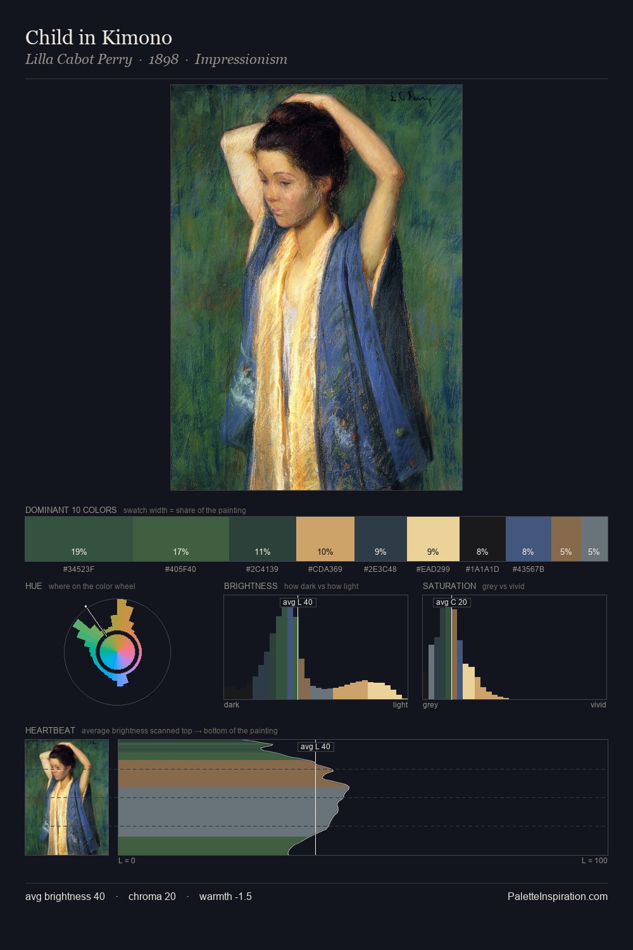Click the Impressionism style label
The width and height of the screenshot is (633, 950).
(x=241, y=60)
